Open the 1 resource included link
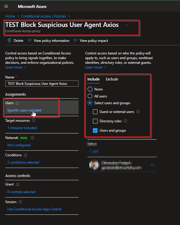Viewport: 180px width, 225px height. pyautogui.click(x=22, y=128)
